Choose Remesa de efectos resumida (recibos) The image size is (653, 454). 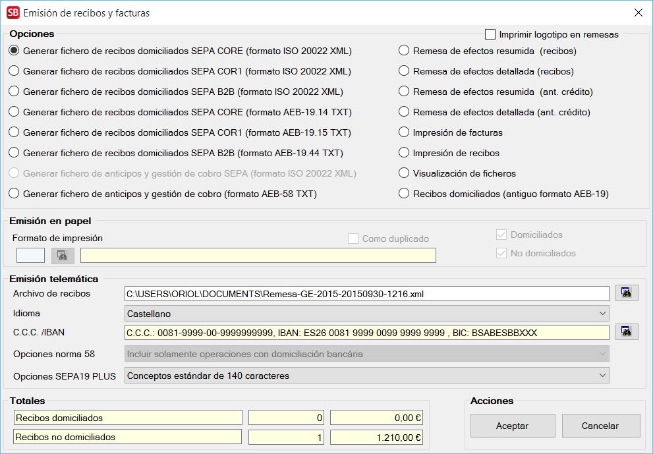point(404,51)
